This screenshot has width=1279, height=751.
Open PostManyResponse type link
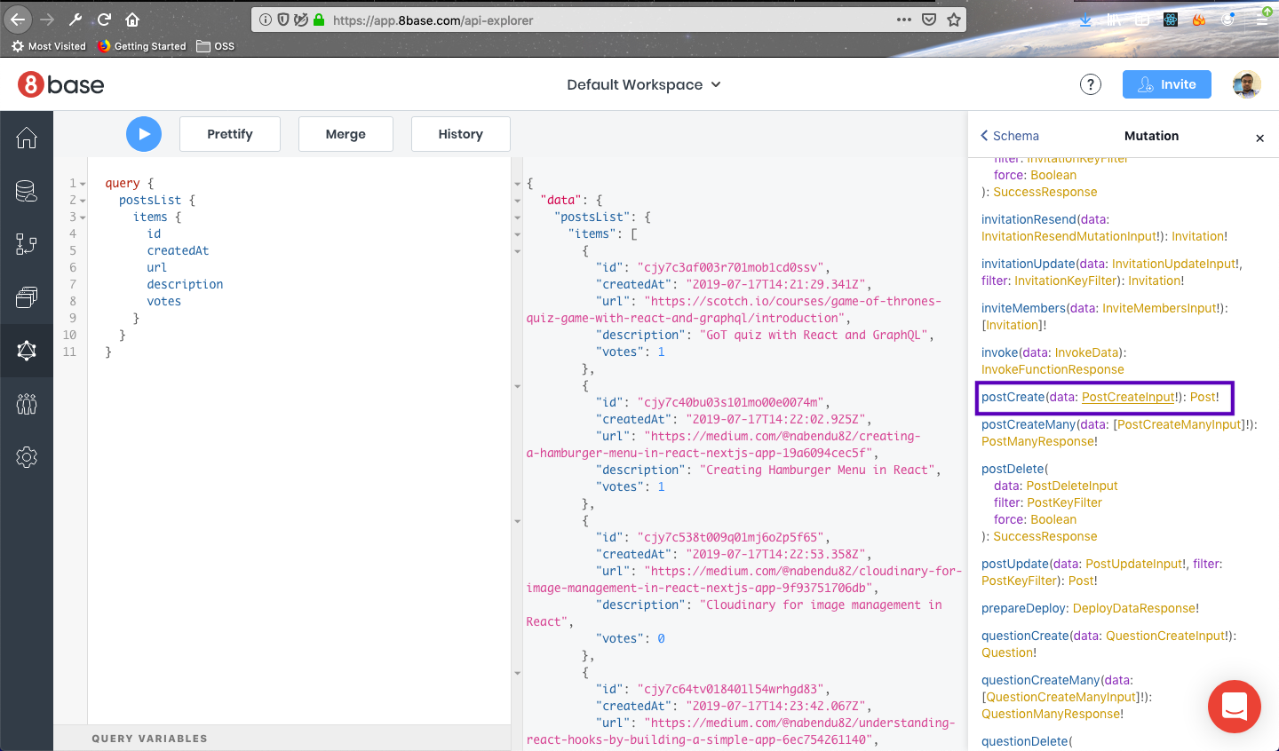tap(1037, 441)
